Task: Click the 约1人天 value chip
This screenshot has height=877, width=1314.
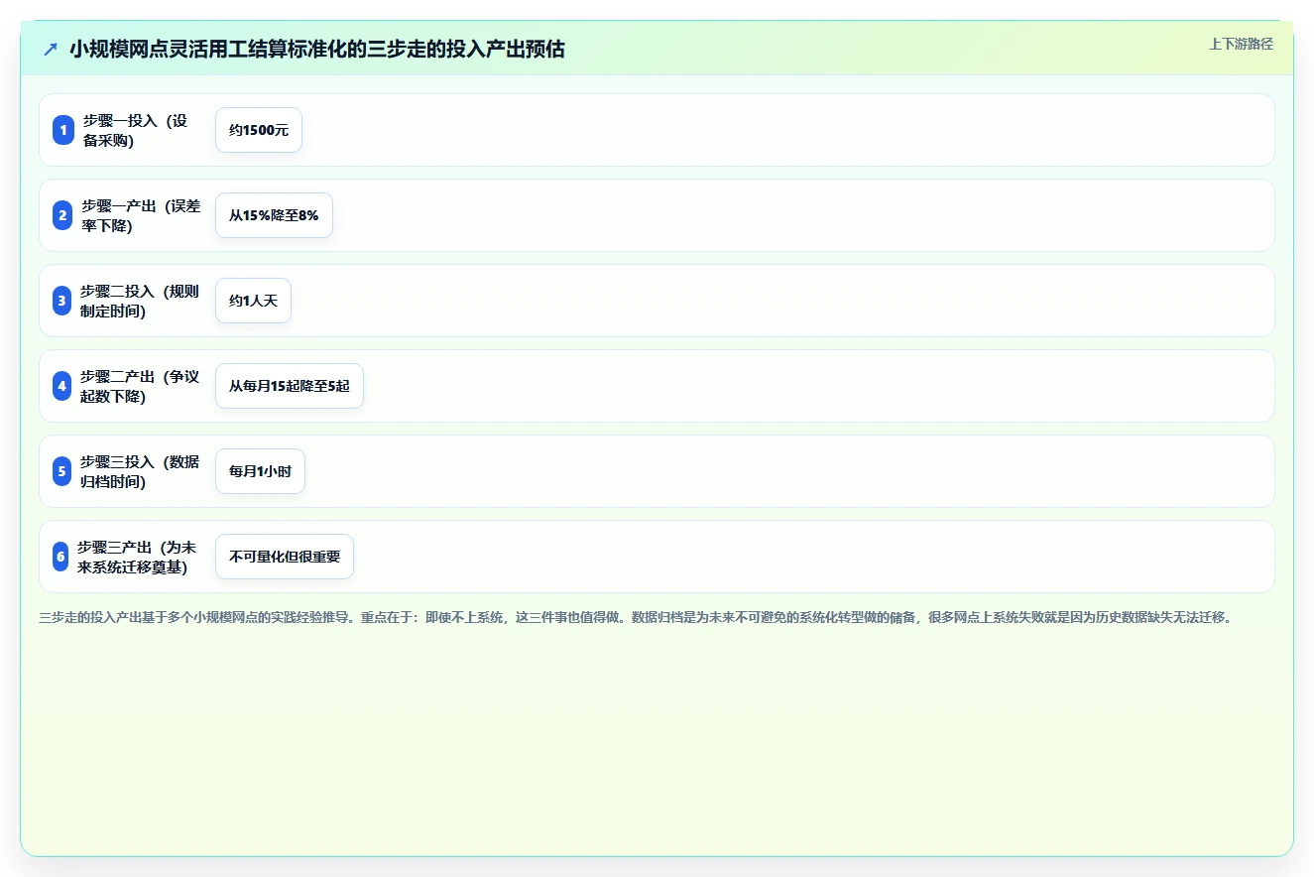Action: (253, 301)
